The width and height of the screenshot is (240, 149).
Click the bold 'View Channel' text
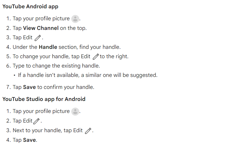click(41, 28)
